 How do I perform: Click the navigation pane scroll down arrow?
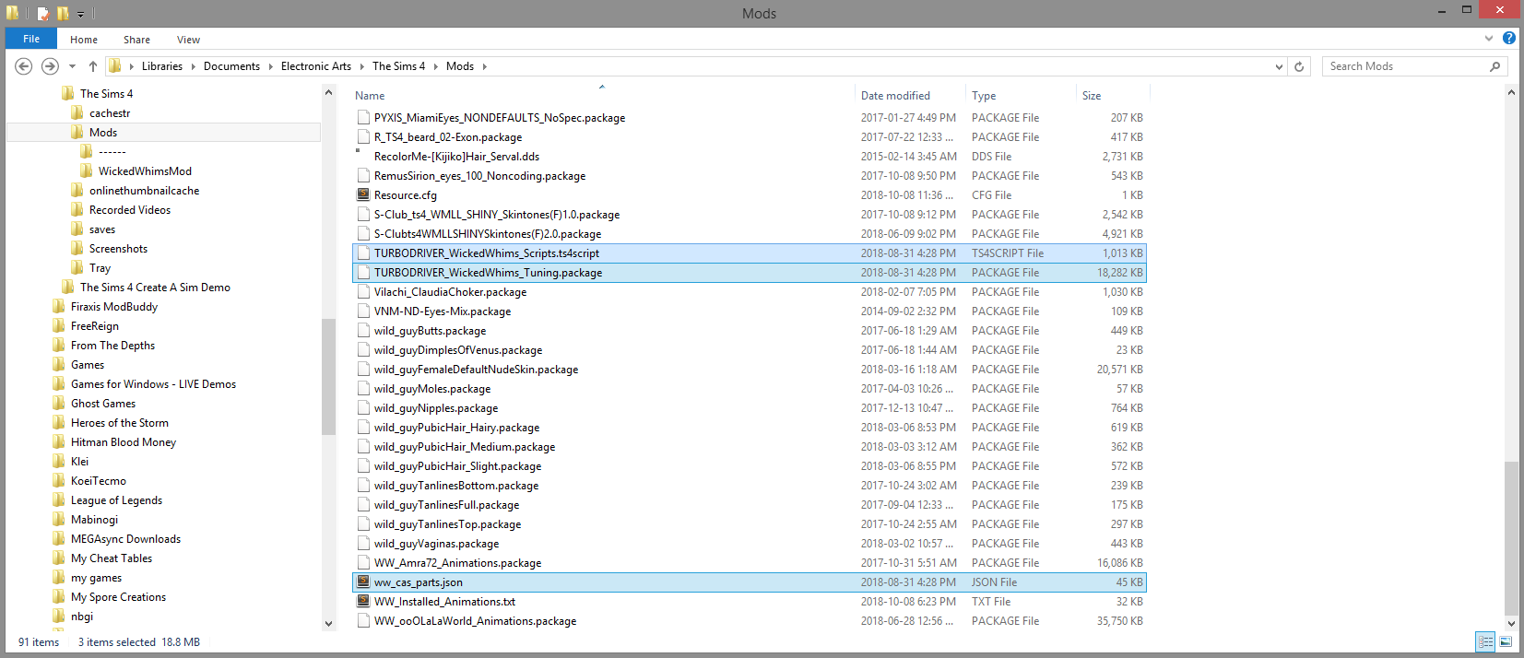[x=329, y=624]
